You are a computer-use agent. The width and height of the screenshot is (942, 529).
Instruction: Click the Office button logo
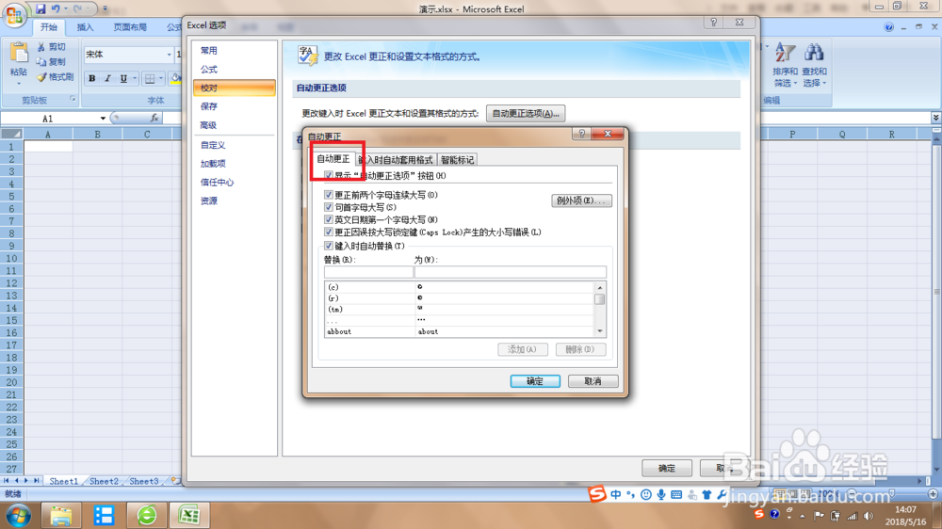click(14, 15)
